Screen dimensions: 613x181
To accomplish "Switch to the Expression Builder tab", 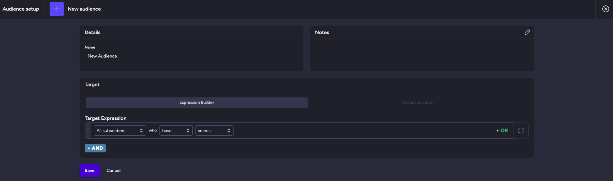I will pyautogui.click(x=197, y=103).
